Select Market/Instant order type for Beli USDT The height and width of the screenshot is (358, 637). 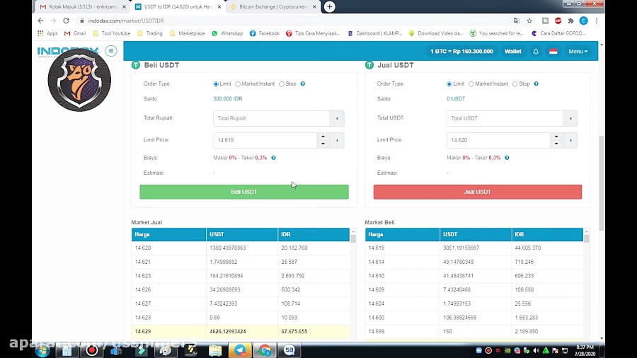(x=238, y=84)
